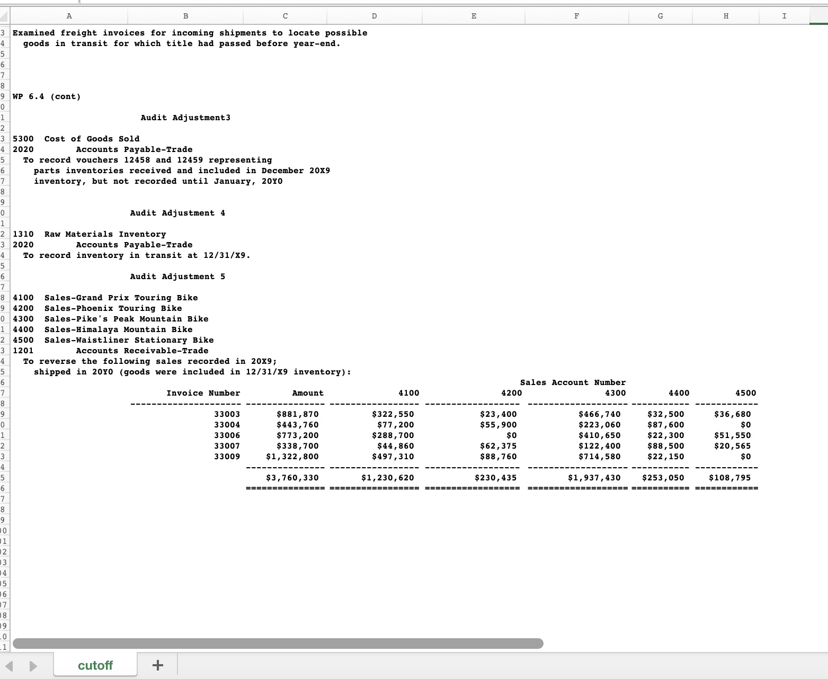Select column C header

(x=285, y=15)
